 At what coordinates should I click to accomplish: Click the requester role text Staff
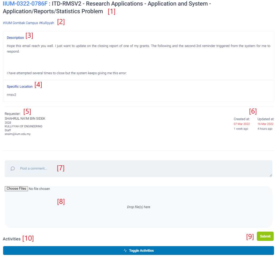point(8,130)
